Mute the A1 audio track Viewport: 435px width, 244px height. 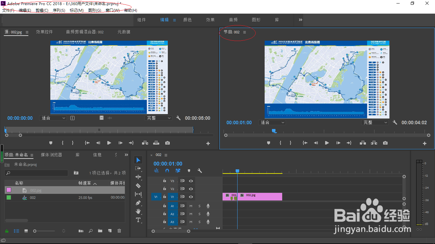pos(191,206)
